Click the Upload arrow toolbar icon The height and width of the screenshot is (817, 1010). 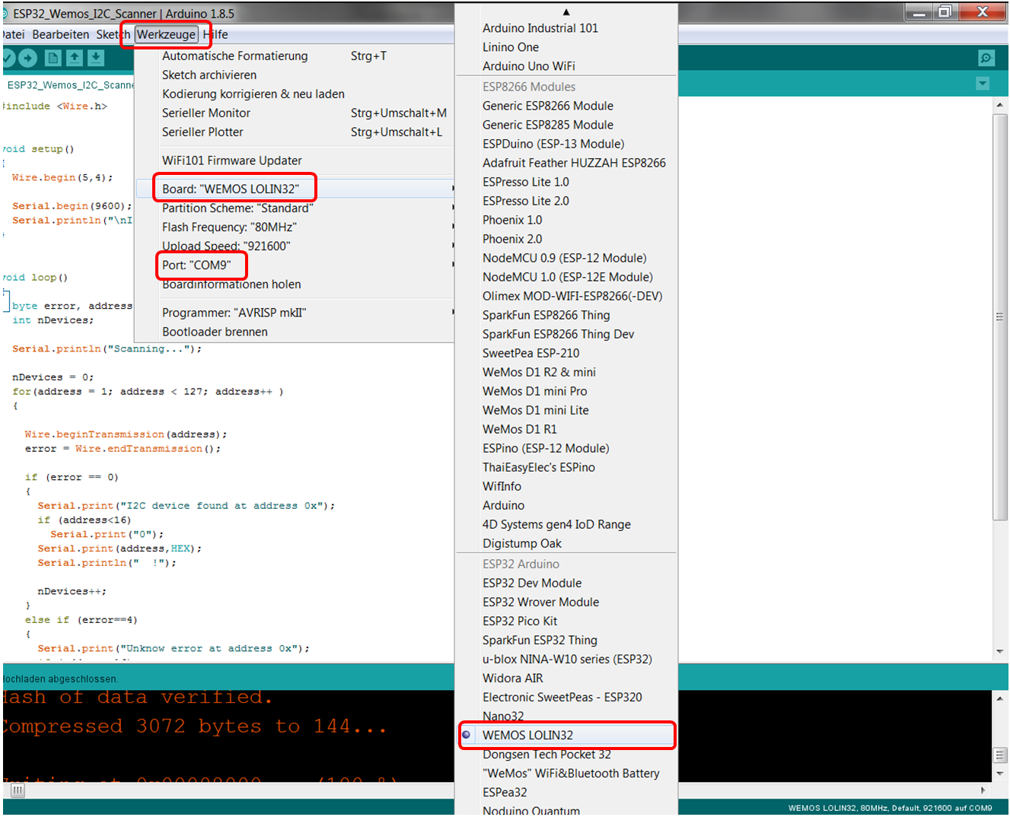[28, 58]
